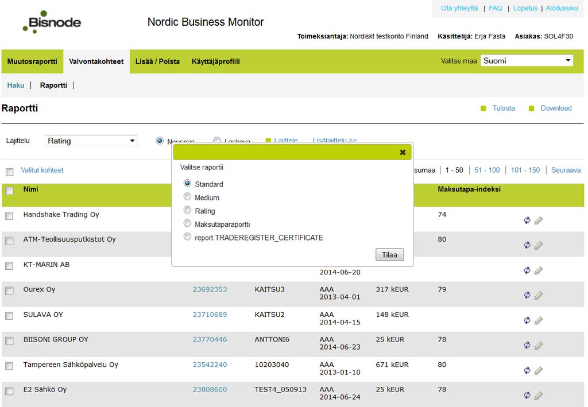
Task: Select the report.TRADEREGISTER_CERTIFICATE option
Action: tap(187, 237)
